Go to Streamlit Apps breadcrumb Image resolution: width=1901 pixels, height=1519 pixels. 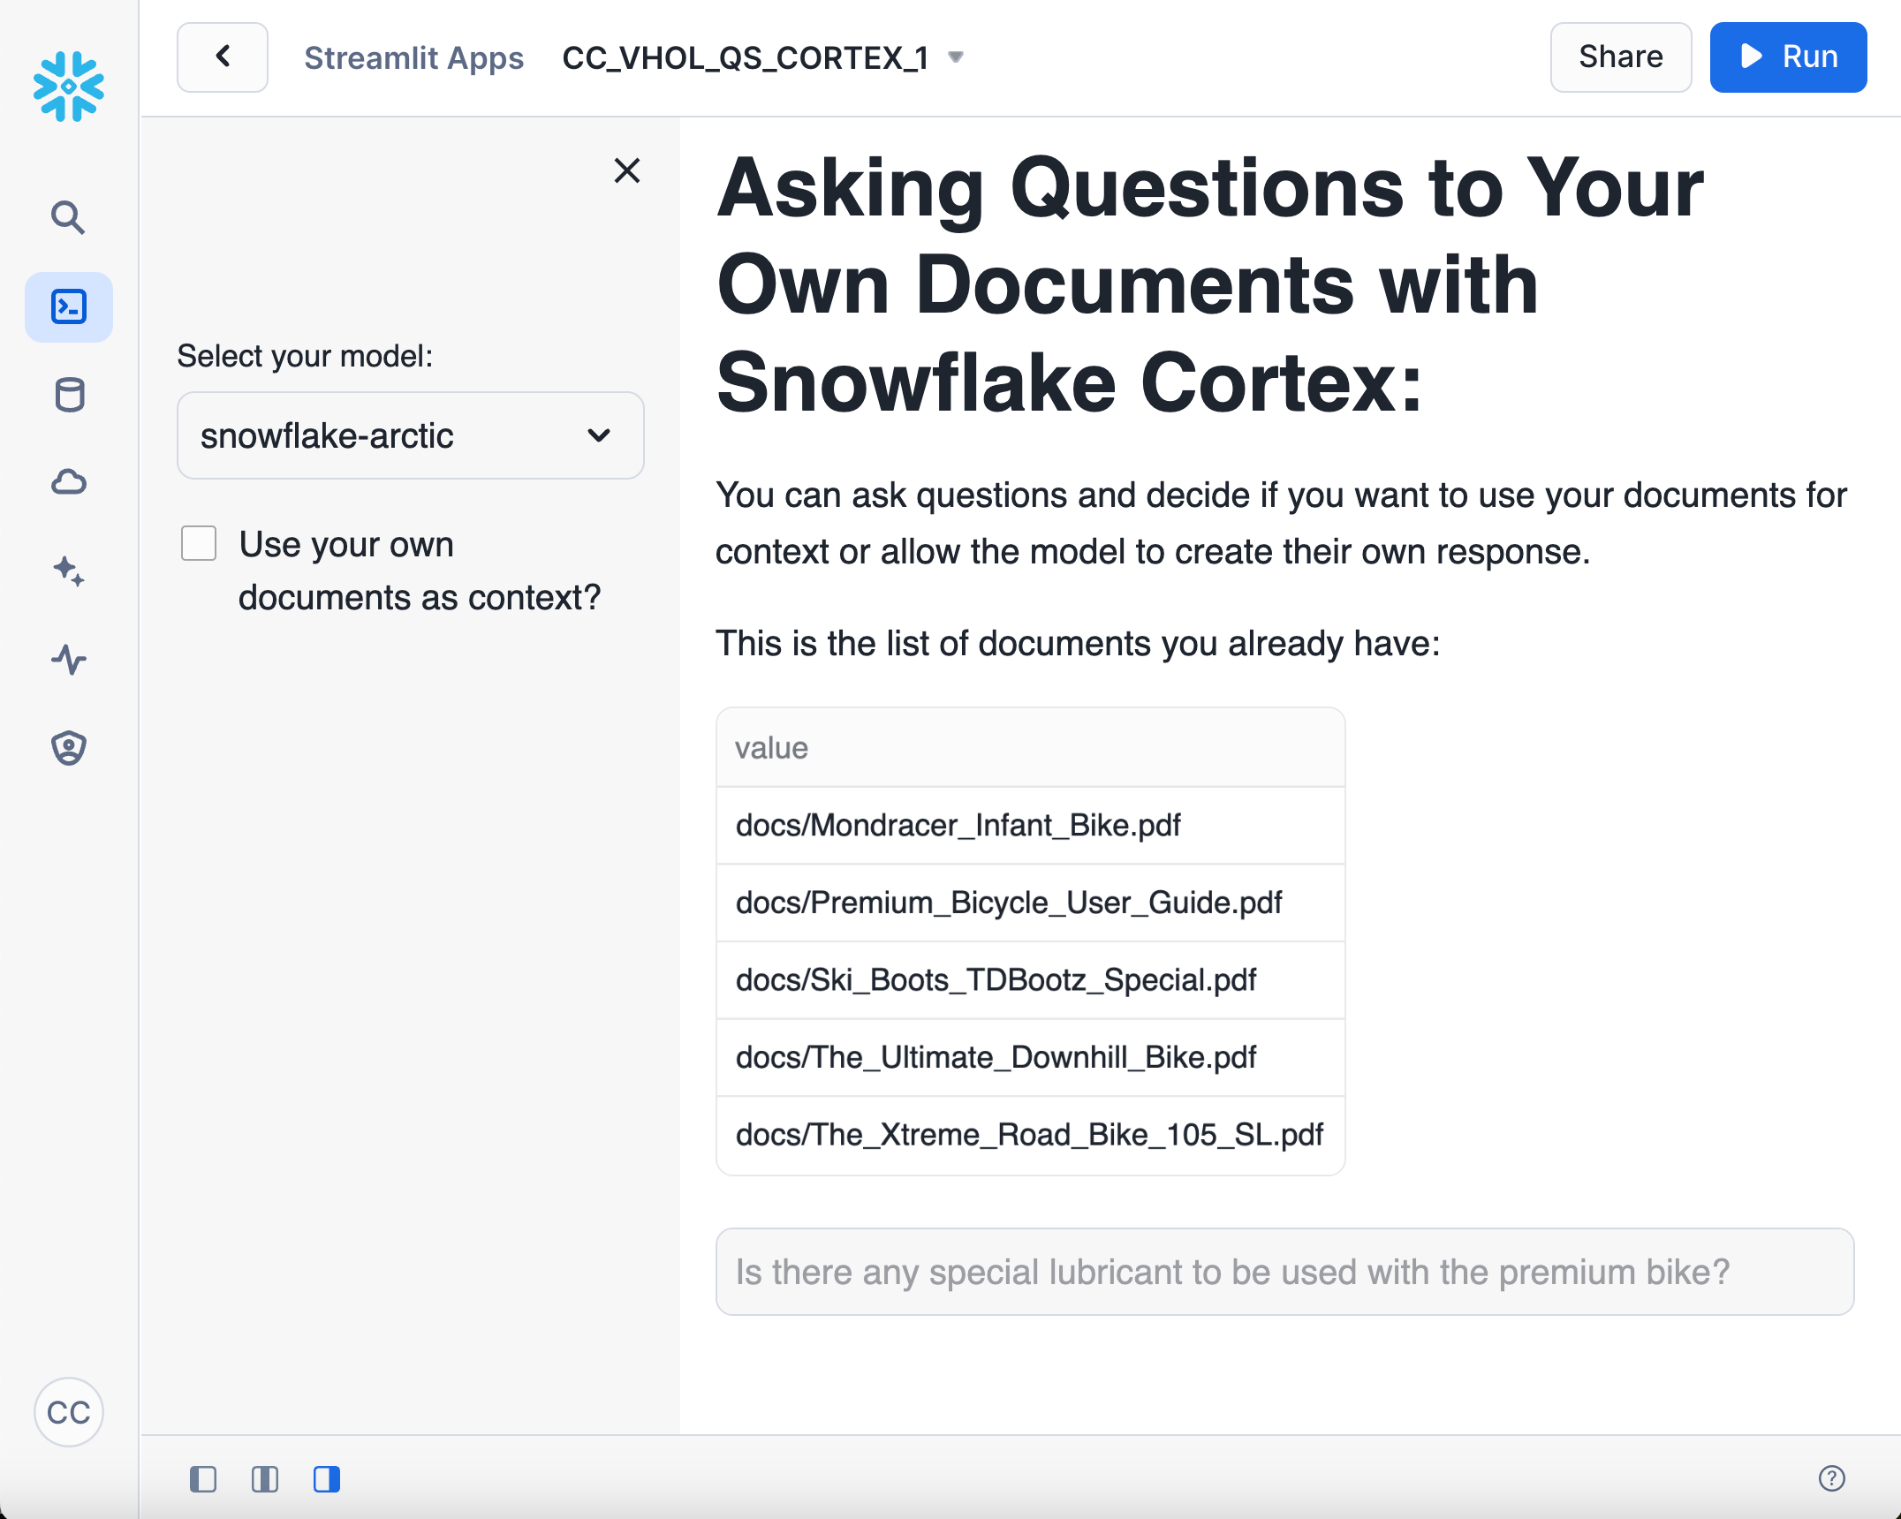(413, 57)
